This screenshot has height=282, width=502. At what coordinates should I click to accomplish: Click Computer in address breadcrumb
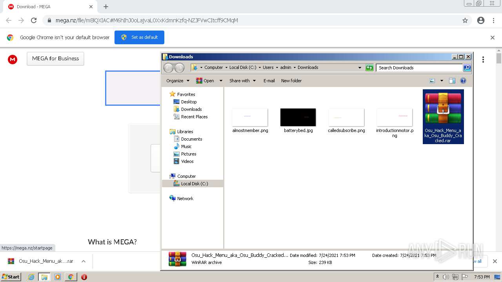point(213,67)
